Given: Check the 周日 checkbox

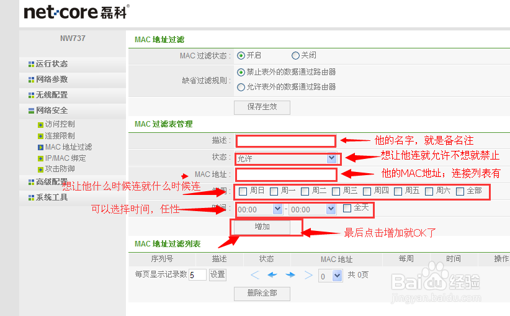Looking at the screenshot, I should (243, 191).
